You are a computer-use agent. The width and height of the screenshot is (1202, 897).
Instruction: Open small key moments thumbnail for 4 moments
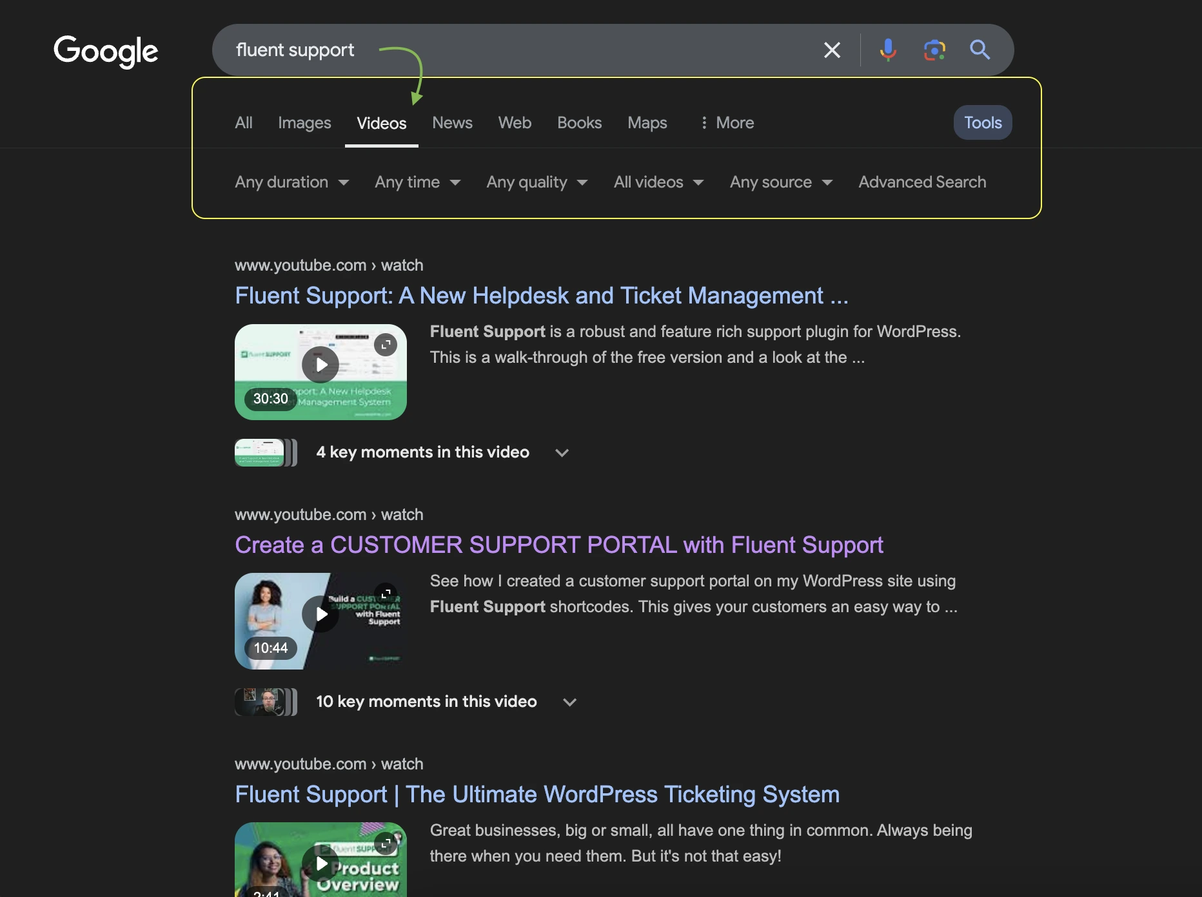[266, 452]
